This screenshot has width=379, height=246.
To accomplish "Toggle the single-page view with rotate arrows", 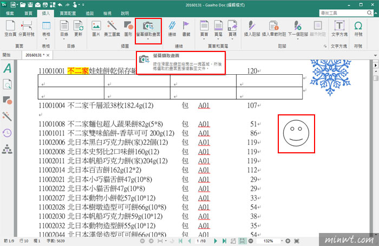I will [x=233, y=241].
